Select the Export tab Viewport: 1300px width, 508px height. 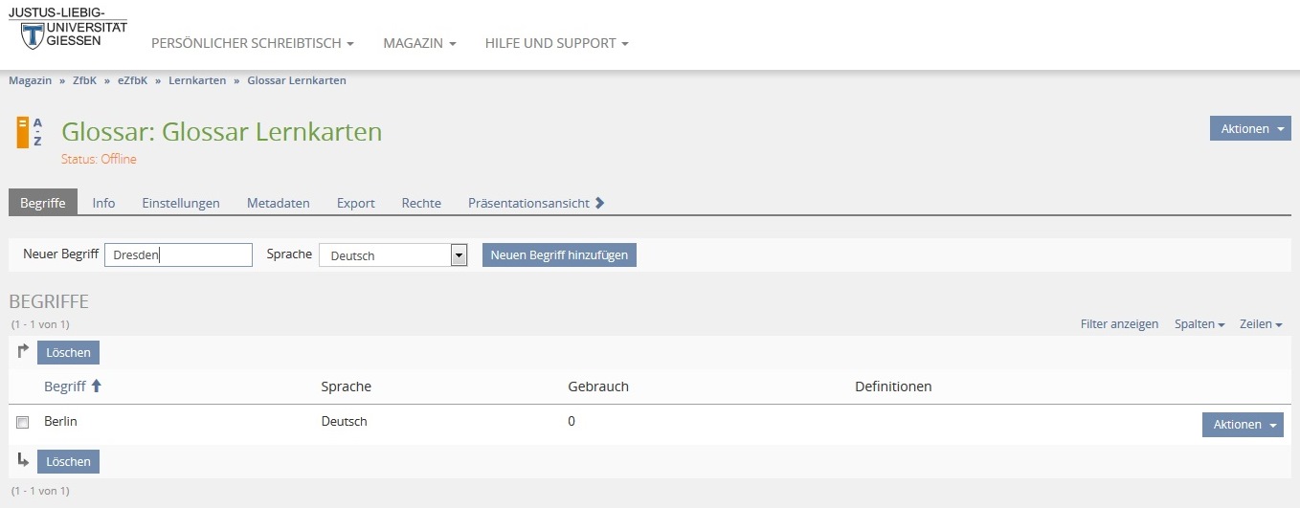355,203
